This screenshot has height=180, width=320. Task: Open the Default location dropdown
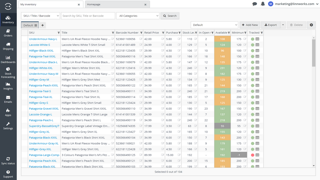click(x=214, y=25)
